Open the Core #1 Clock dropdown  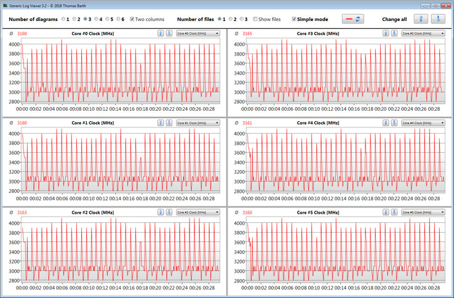(197, 123)
